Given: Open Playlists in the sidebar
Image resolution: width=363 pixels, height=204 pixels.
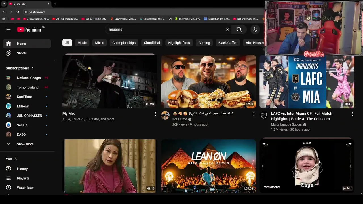Looking at the screenshot, I should coord(27,178).
